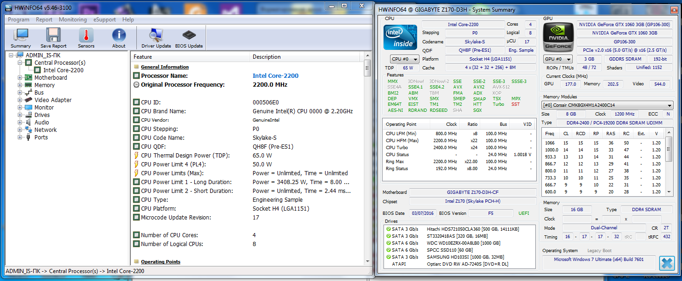Click the About info icon
682x281 pixels.
click(x=119, y=35)
